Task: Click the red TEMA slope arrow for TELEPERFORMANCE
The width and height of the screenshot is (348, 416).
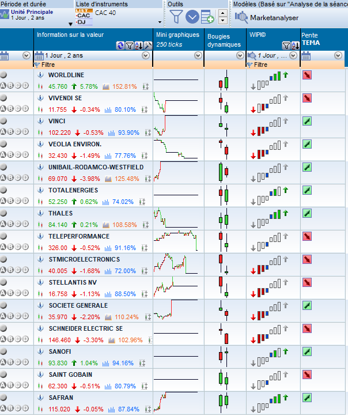Action: click(x=307, y=236)
